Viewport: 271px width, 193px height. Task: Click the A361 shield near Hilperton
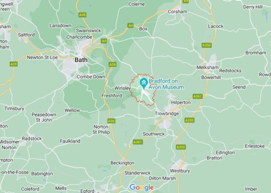point(198,96)
